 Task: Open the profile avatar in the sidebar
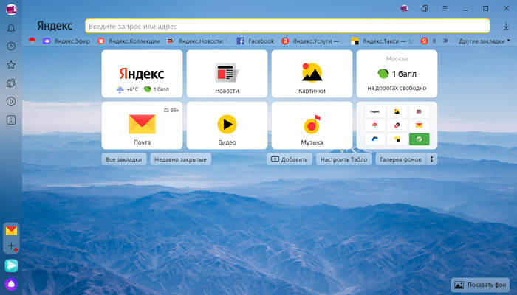pyautogui.click(x=11, y=9)
